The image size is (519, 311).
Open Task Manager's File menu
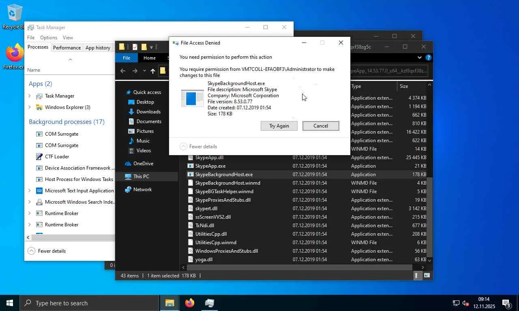[x=31, y=38]
